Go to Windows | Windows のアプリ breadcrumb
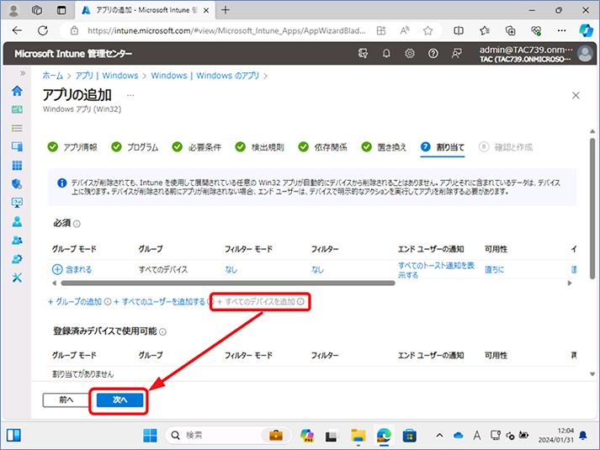 [205, 76]
